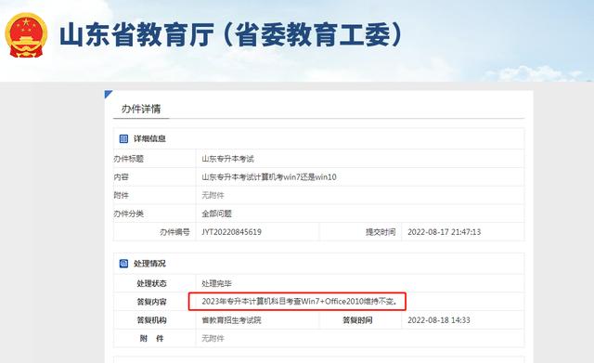Click the 处理情况 section icon

(x=123, y=264)
